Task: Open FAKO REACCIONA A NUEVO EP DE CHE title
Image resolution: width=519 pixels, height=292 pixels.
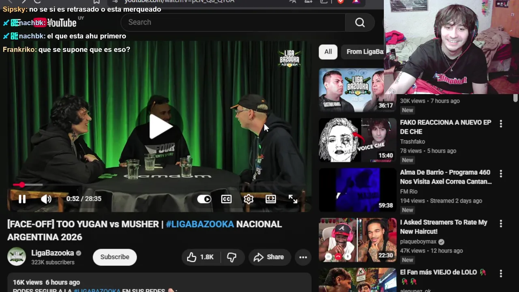Action: 446,127
